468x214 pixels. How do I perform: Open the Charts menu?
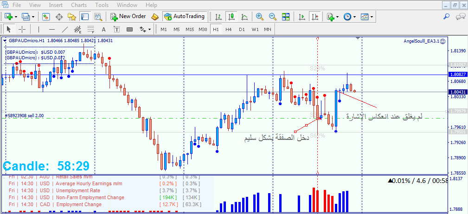pos(78,5)
